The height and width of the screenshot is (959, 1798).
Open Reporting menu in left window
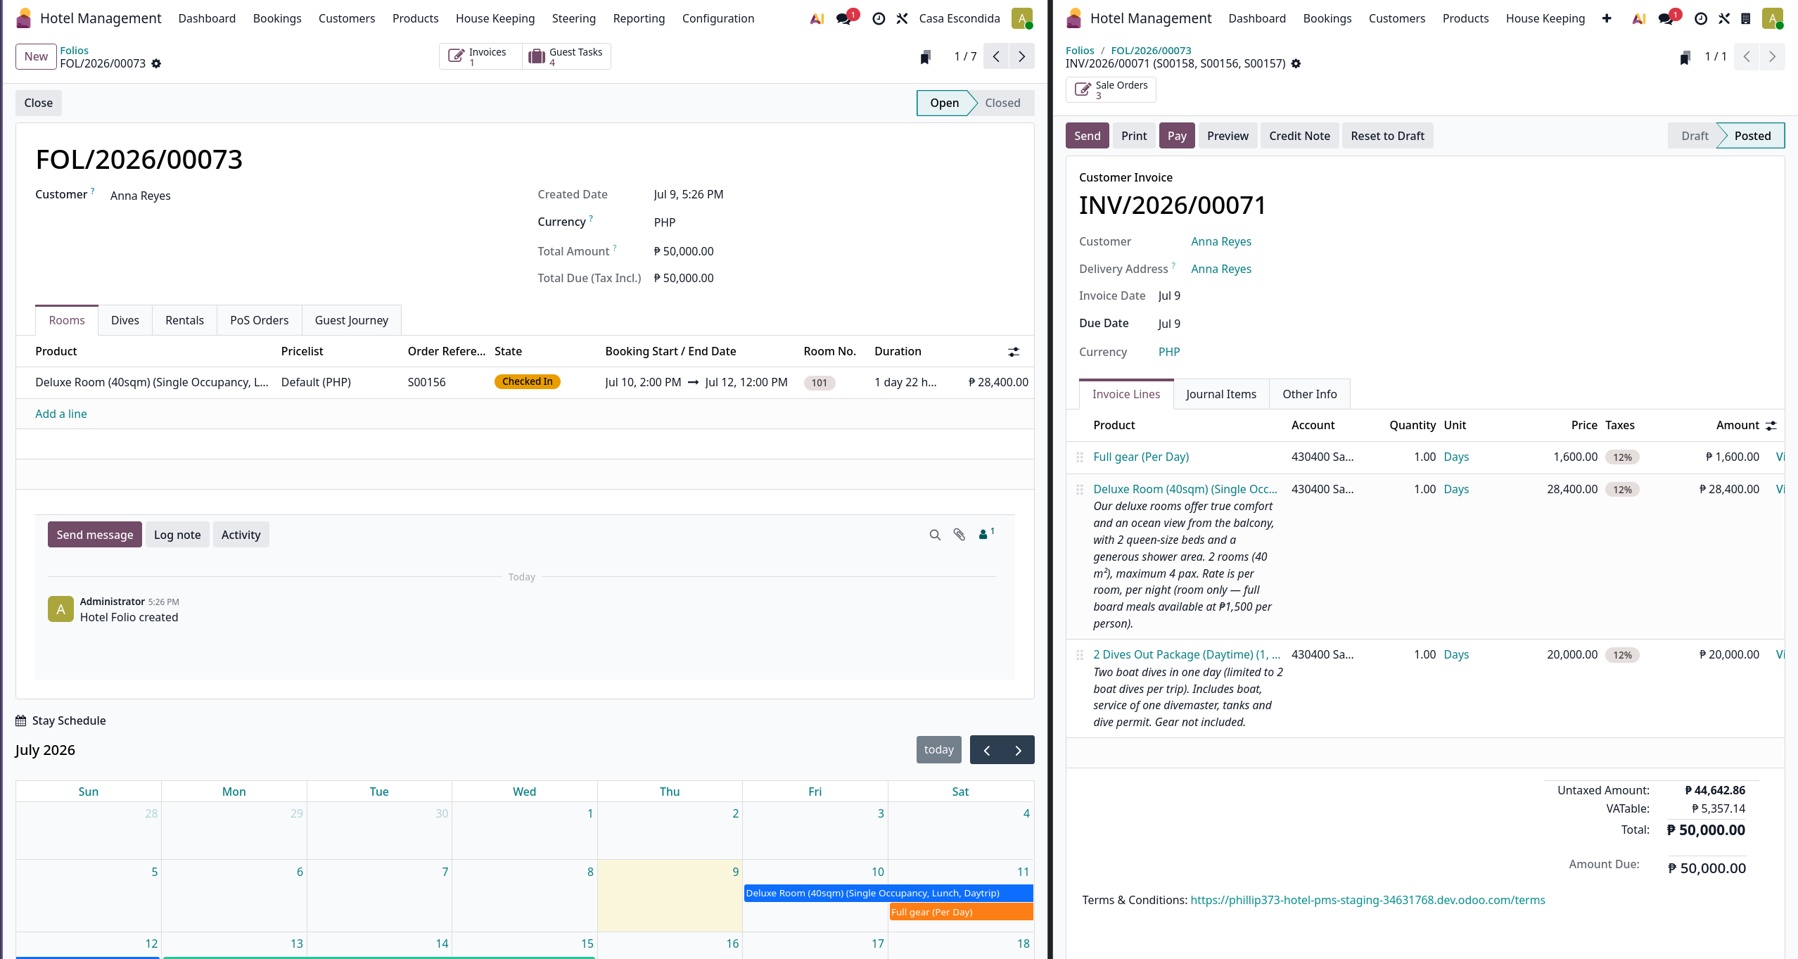(639, 18)
